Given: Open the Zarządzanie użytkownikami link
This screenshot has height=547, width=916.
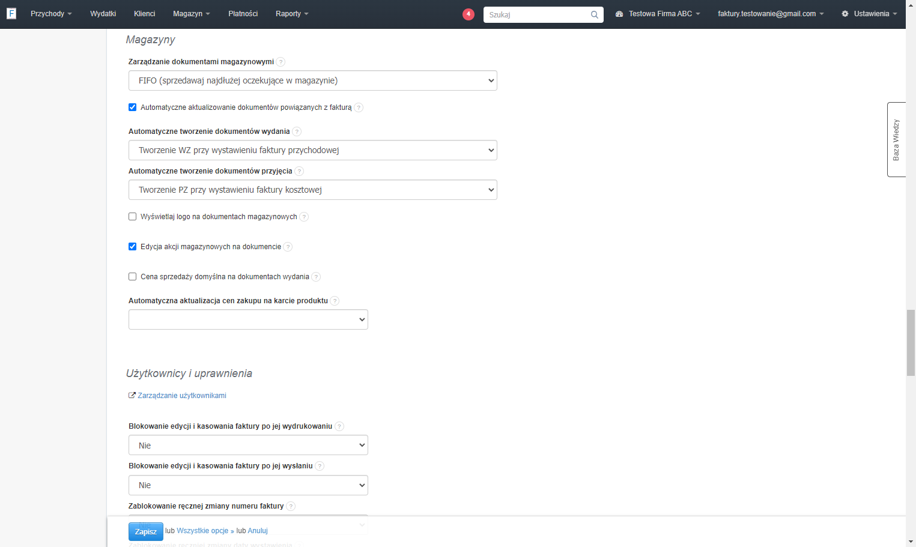Looking at the screenshot, I should click(x=181, y=396).
